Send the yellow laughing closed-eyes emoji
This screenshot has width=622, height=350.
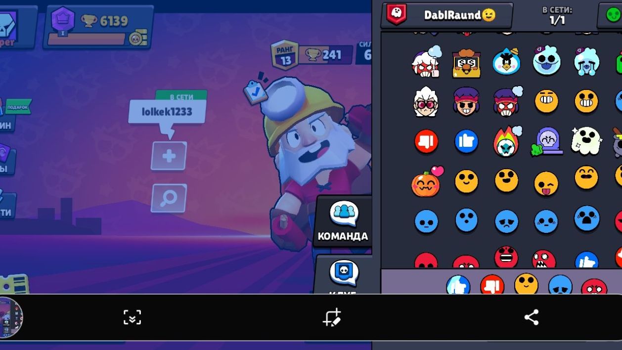coord(586,177)
